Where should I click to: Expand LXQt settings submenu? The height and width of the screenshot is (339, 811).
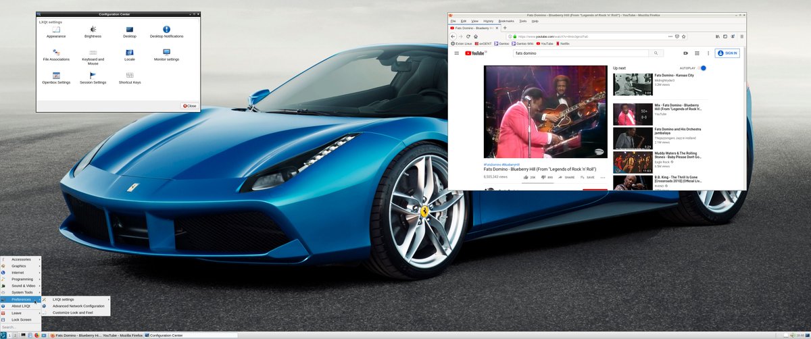click(x=76, y=299)
